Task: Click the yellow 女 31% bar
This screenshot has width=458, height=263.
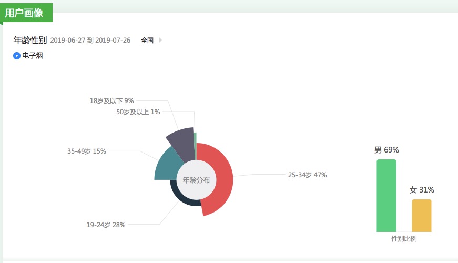Action: click(x=422, y=216)
